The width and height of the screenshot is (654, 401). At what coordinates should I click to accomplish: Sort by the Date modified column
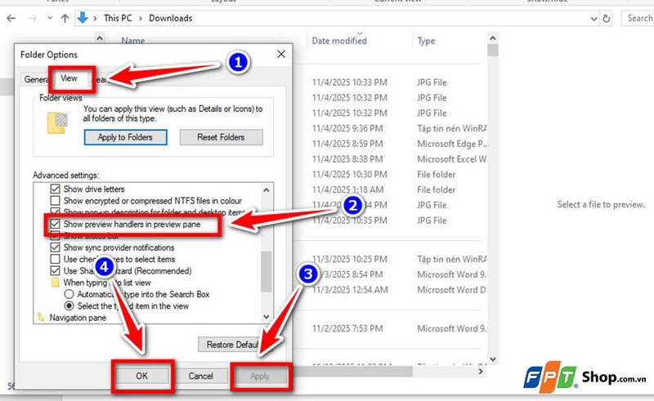point(339,41)
